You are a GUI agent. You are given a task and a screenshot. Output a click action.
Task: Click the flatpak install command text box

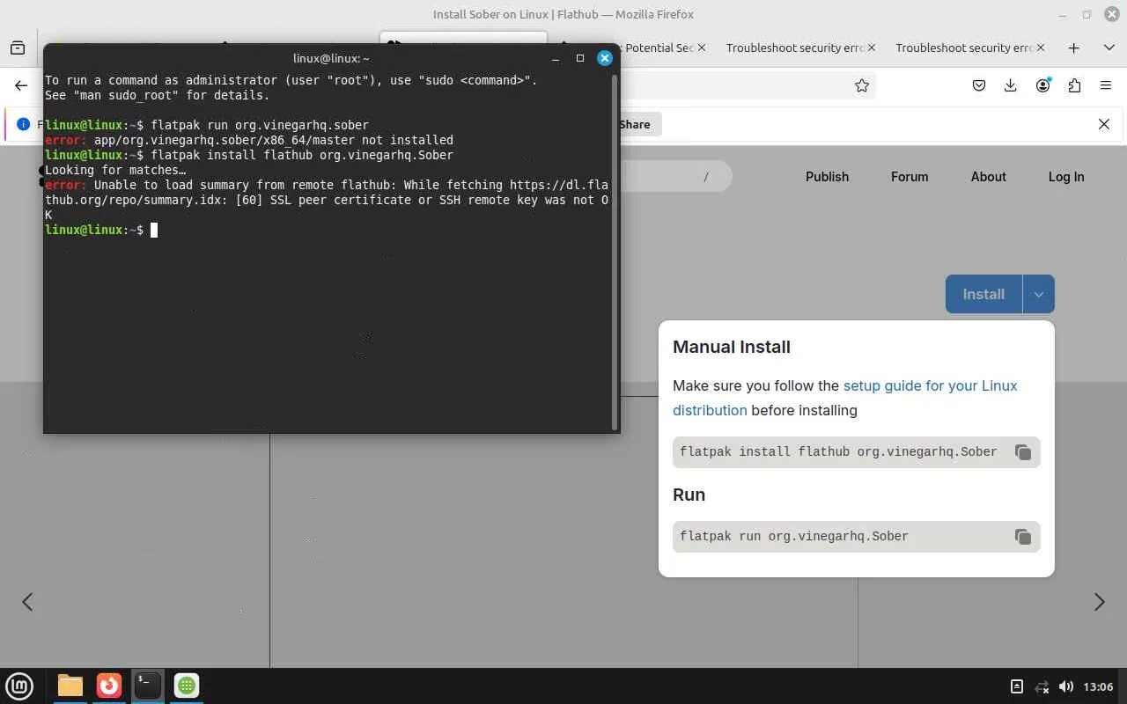point(857,452)
